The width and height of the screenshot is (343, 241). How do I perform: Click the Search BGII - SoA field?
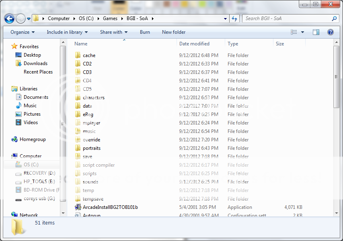[x=287, y=18]
